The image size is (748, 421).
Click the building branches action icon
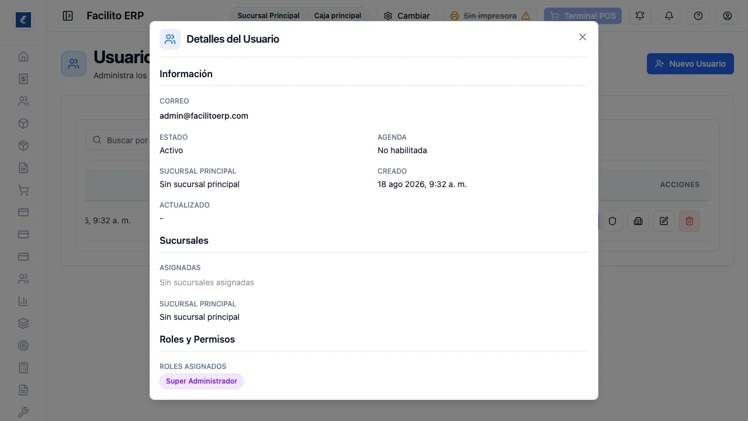(x=638, y=221)
